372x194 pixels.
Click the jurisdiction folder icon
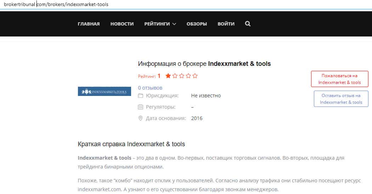tap(140, 96)
